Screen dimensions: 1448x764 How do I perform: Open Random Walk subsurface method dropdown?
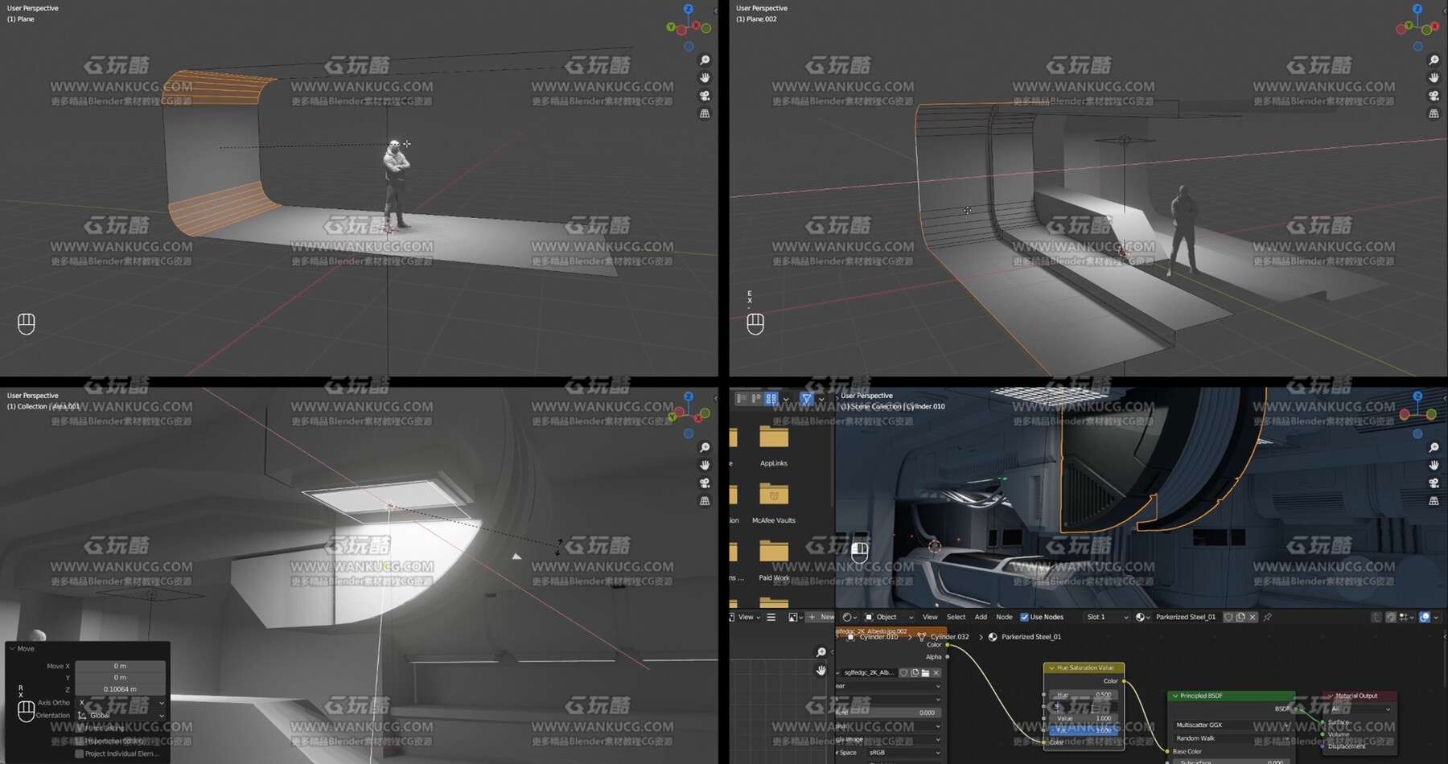(1230, 738)
